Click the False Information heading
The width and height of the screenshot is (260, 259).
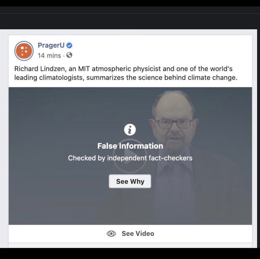pos(130,146)
